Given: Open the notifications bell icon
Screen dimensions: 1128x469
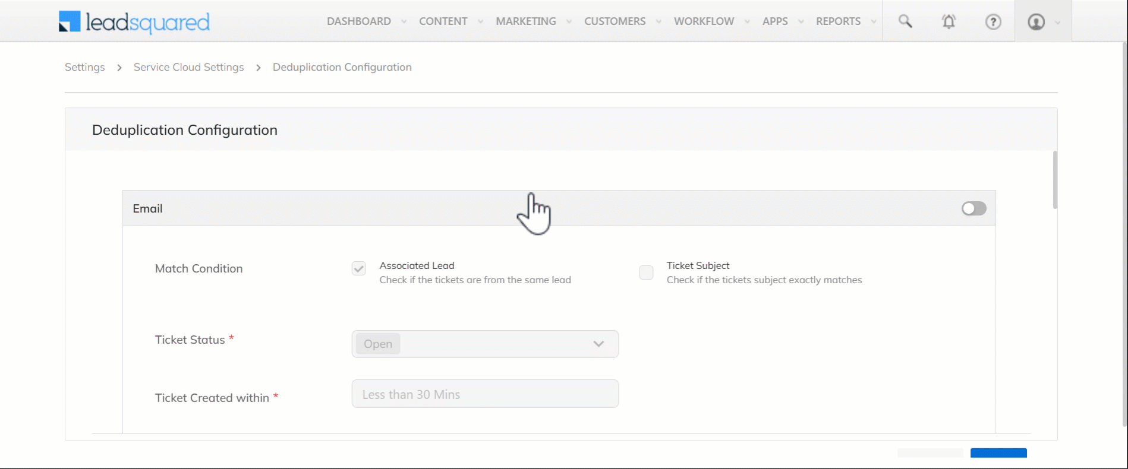Looking at the screenshot, I should click(949, 21).
